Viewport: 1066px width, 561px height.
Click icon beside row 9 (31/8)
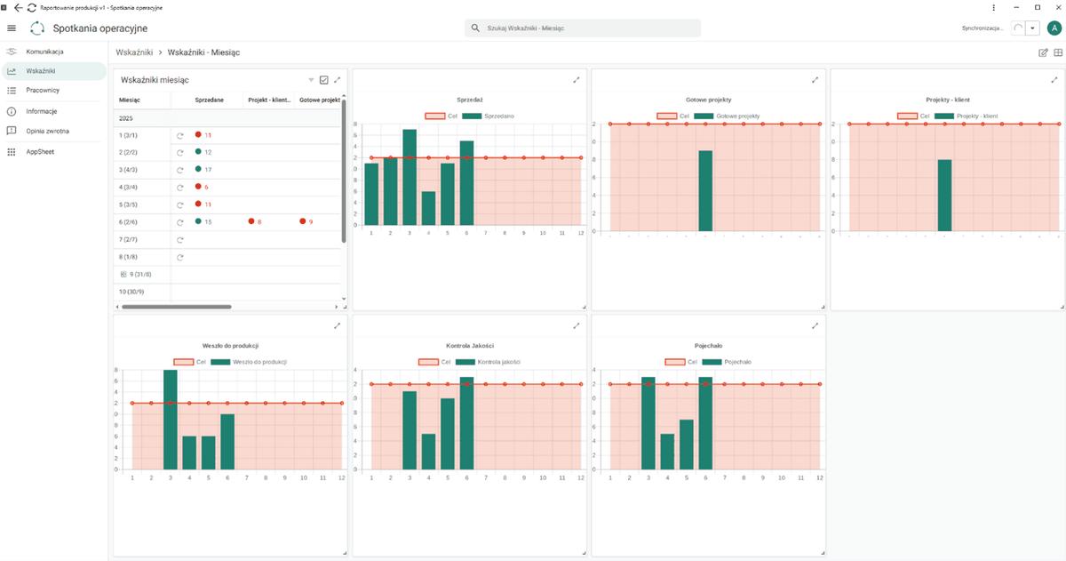point(122,275)
